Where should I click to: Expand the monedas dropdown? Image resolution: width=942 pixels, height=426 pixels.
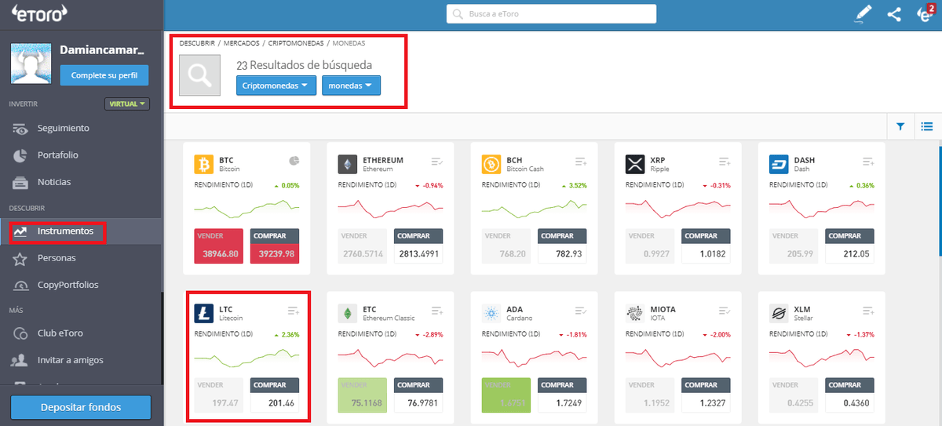point(351,86)
